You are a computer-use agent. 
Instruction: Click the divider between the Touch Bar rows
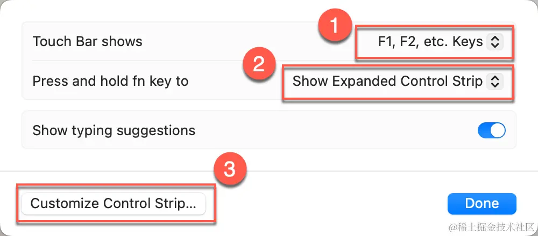tap(161, 61)
